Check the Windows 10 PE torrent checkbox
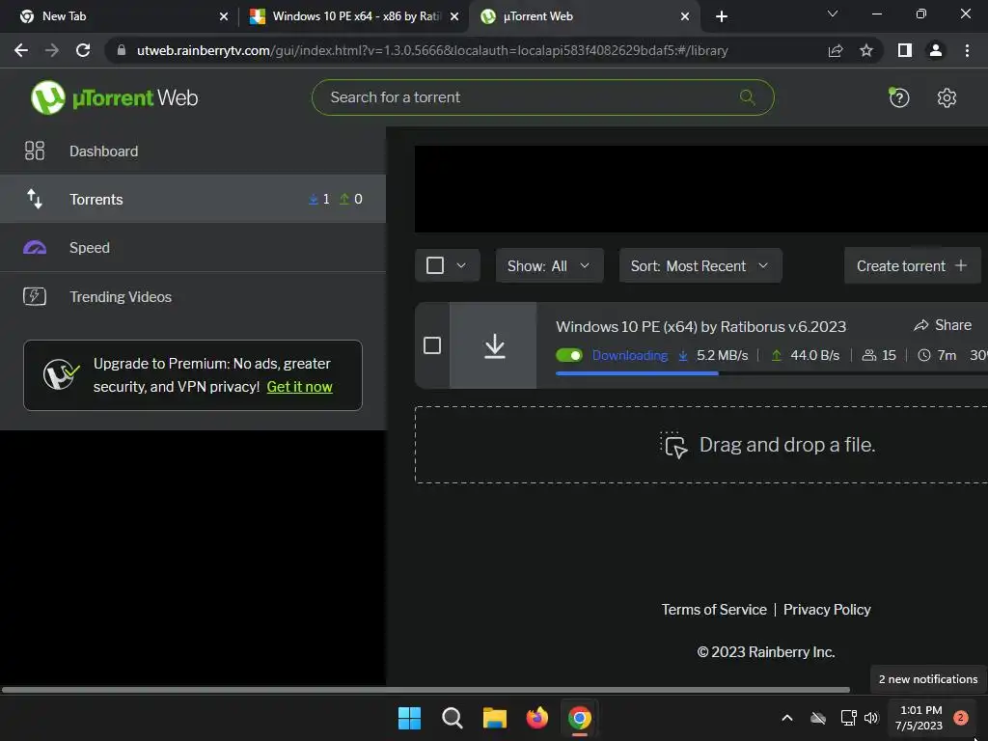The width and height of the screenshot is (988, 741). click(432, 345)
